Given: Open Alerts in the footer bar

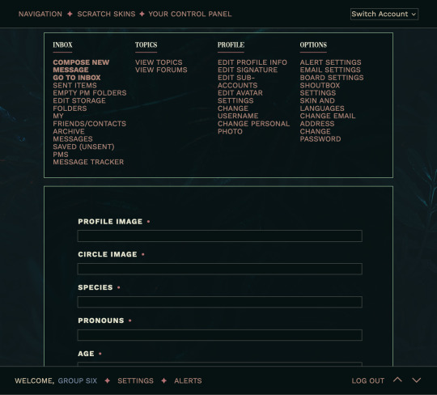Looking at the screenshot, I should click(x=188, y=380).
